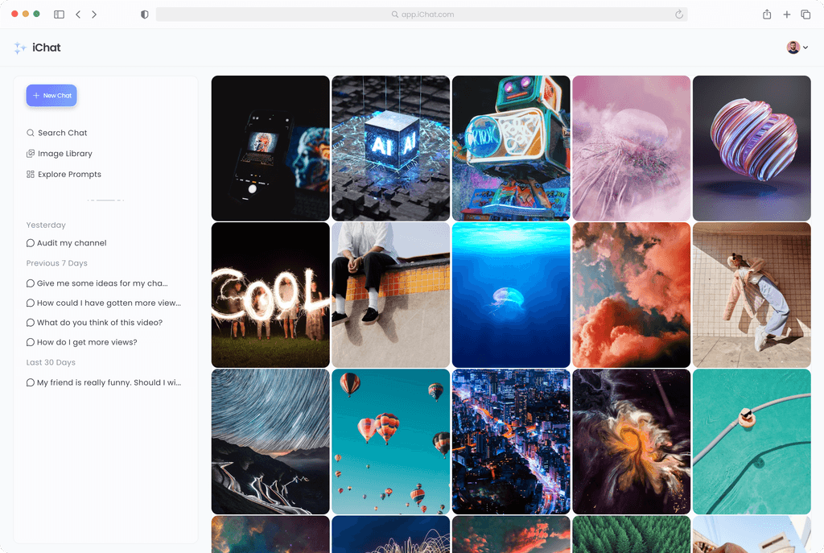The width and height of the screenshot is (824, 553).
Task: Click the app.iChat.com address bar
Action: click(x=422, y=14)
